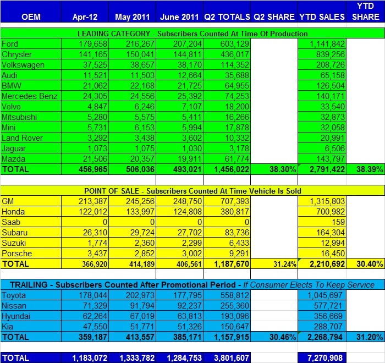Select Volkswagen May value 38,657
The image size is (385, 363).
pyautogui.click(x=142, y=65)
